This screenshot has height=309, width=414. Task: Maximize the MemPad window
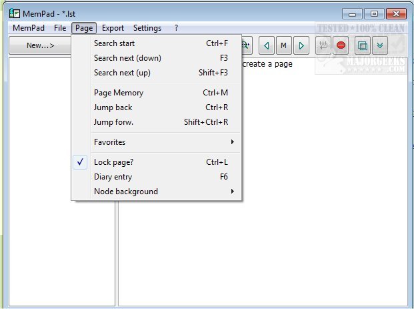click(x=374, y=14)
